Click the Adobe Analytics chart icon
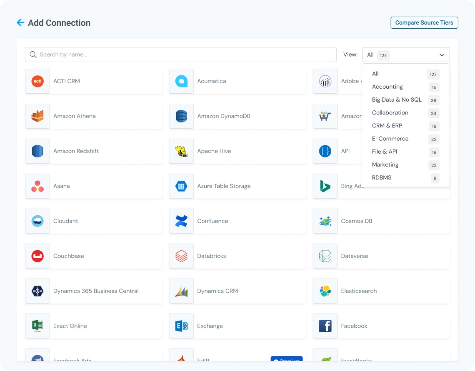Image resolution: width=475 pixels, height=371 pixels. [325, 81]
